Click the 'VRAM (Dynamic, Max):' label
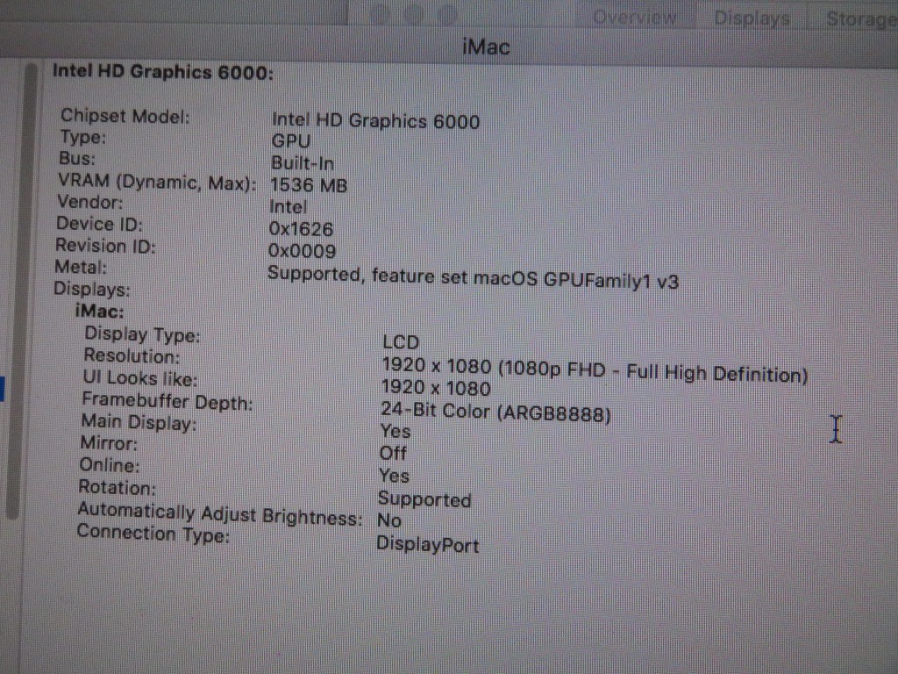 tap(157, 183)
